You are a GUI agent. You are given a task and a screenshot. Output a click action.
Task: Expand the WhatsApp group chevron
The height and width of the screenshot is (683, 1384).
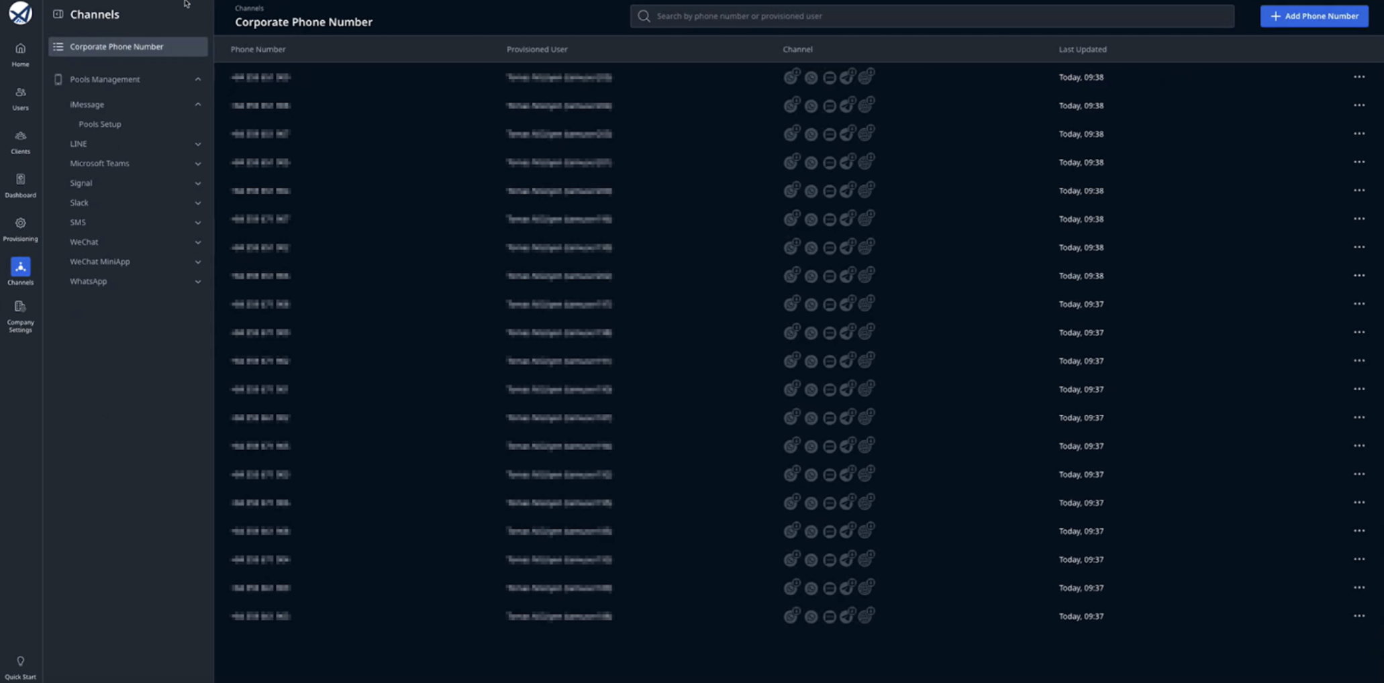pos(198,282)
